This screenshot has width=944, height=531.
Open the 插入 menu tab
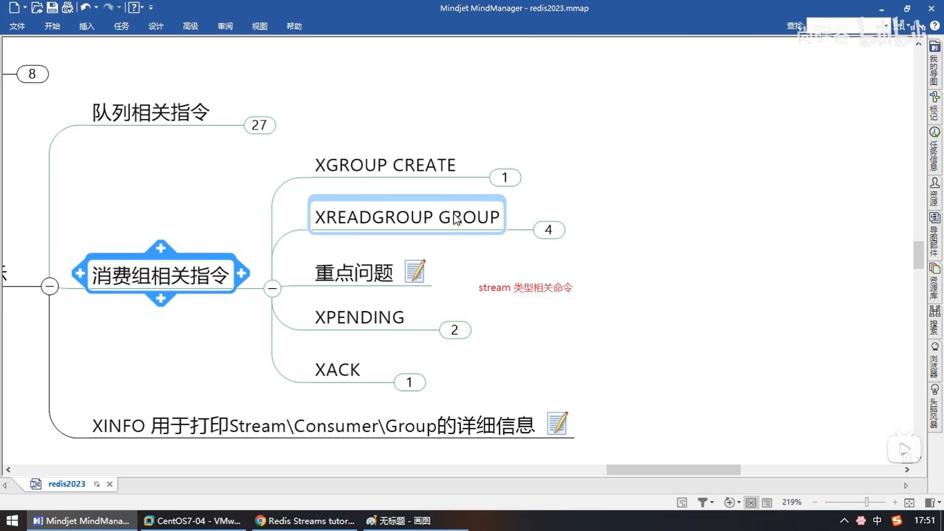pos(87,26)
